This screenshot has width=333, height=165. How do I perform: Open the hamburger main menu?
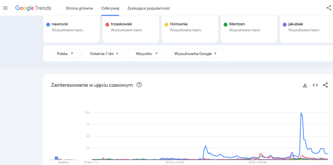point(5,8)
